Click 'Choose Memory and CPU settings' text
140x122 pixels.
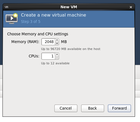[x=38, y=34]
